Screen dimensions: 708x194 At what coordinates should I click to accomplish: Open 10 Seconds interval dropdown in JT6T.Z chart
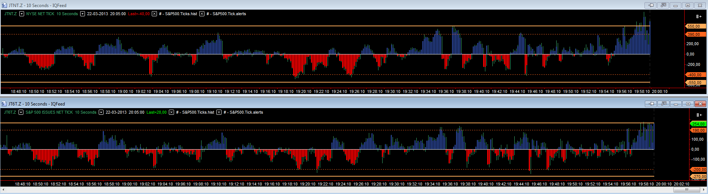(101, 112)
